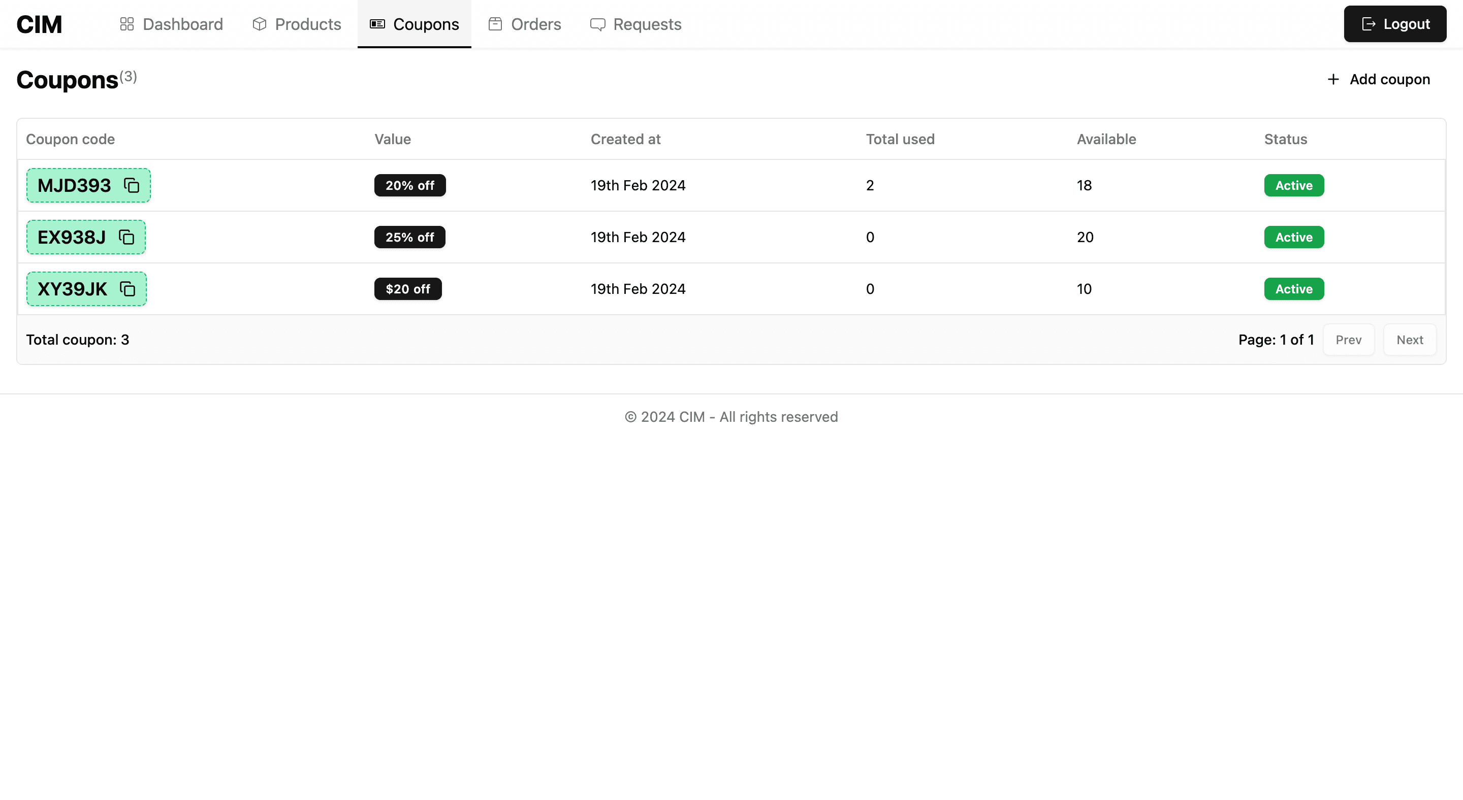The image size is (1463, 800).
Task: Copy the EX938J coupon code icon
Action: tap(126, 237)
